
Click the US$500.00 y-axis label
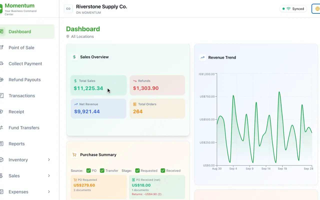tap(207, 119)
